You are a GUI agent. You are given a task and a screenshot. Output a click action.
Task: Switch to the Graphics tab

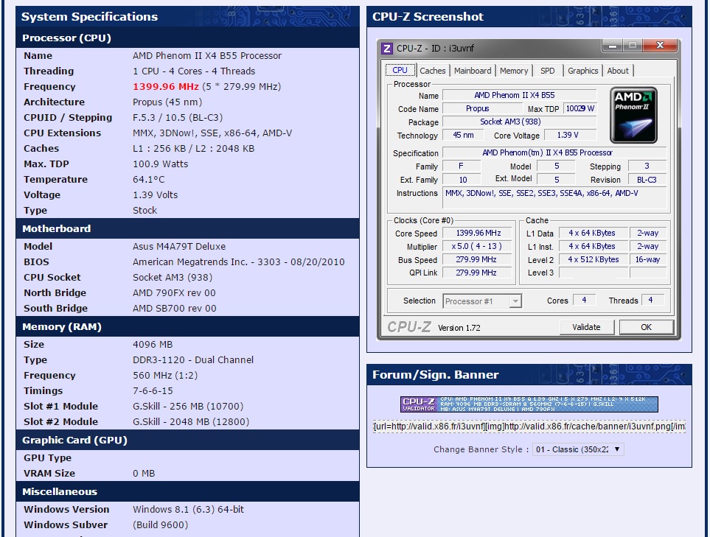pyautogui.click(x=582, y=71)
